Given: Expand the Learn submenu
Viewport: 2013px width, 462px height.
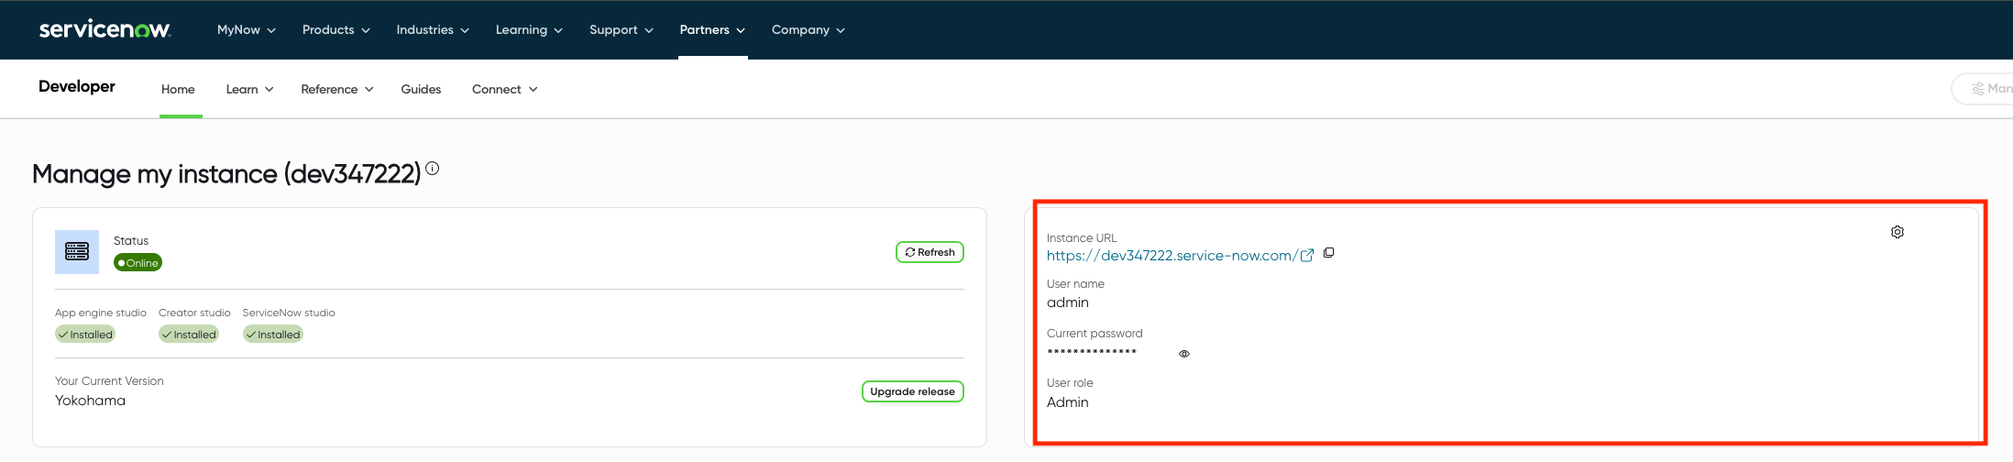Looking at the screenshot, I should (x=249, y=89).
